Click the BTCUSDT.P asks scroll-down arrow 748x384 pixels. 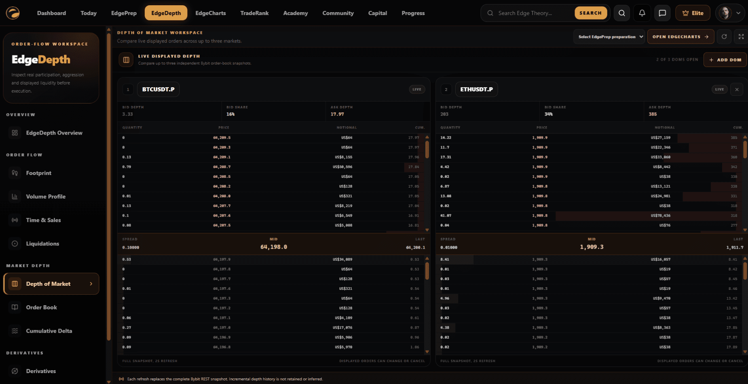[427, 230]
